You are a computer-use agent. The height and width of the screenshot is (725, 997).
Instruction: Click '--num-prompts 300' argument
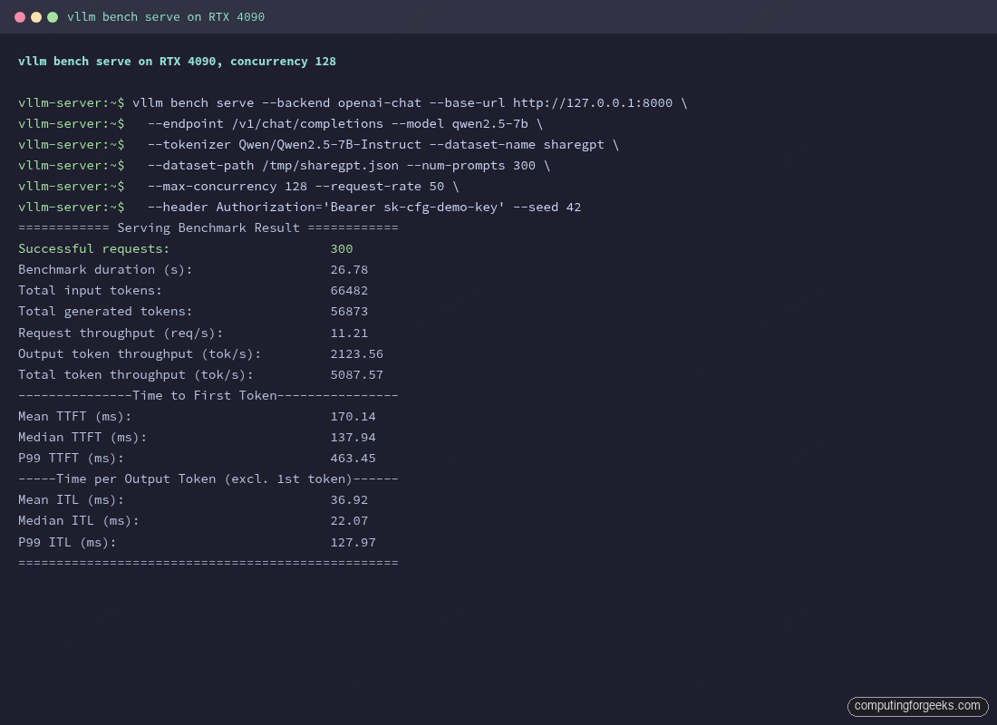(470, 165)
